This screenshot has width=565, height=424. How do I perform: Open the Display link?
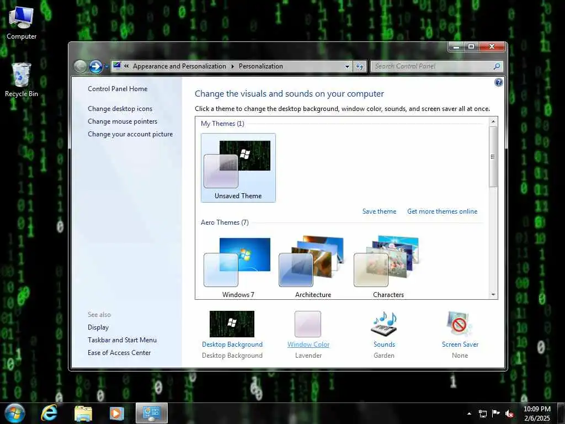(x=98, y=327)
